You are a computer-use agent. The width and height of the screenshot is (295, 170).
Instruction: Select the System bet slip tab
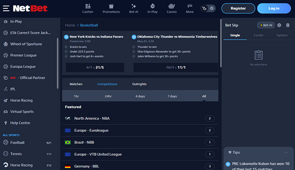(x=282, y=35)
